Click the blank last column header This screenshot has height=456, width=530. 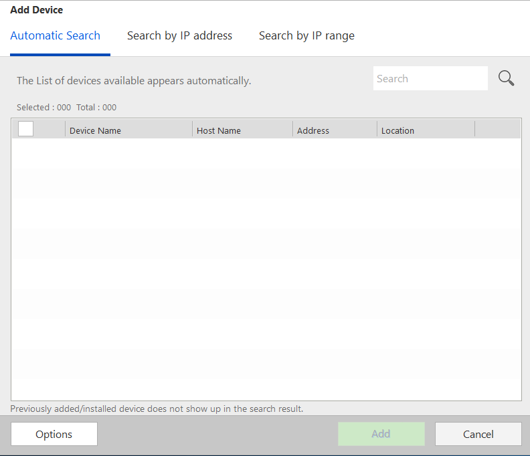click(497, 130)
